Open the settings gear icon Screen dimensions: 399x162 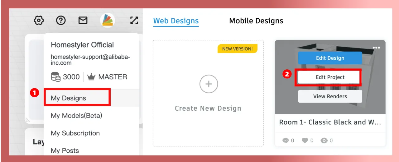39,21
